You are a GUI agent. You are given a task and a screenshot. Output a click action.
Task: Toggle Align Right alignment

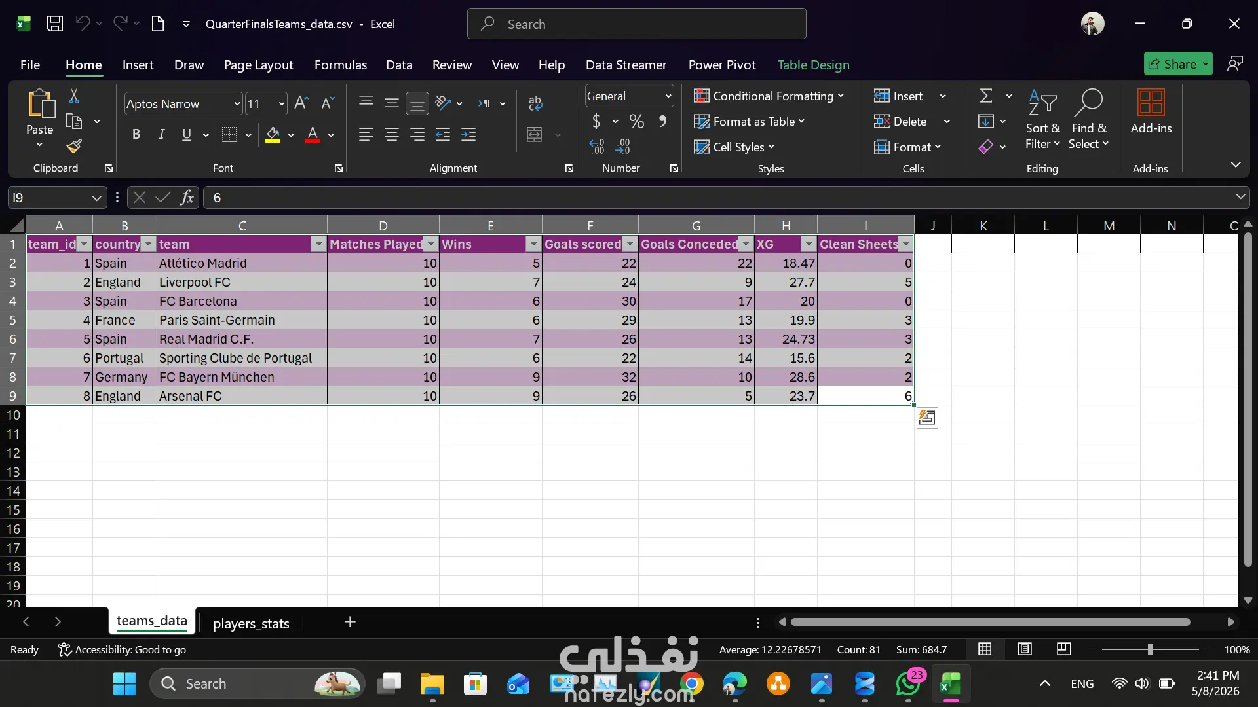pos(417,135)
